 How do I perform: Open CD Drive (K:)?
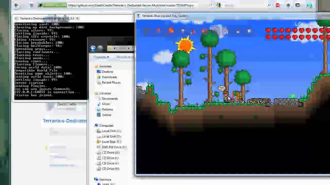coord(111,169)
